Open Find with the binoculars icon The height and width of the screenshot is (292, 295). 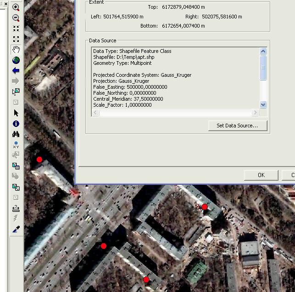[x=16, y=134]
